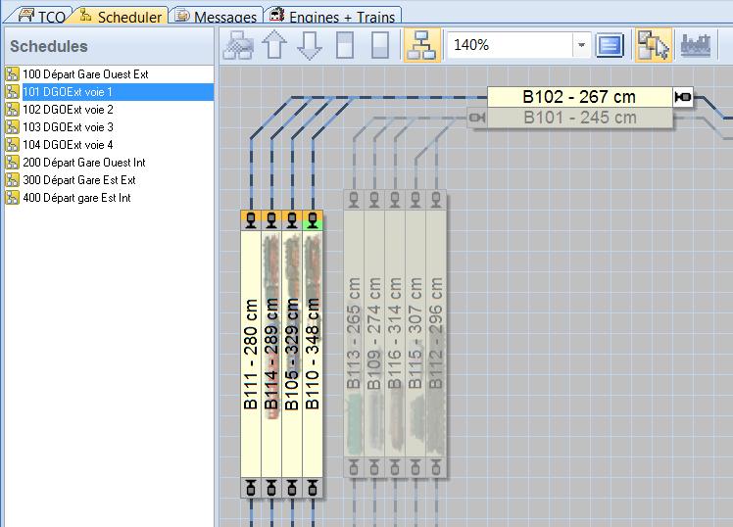Toggle the selection cursor tool button
This screenshot has width=733, height=527.
click(654, 45)
